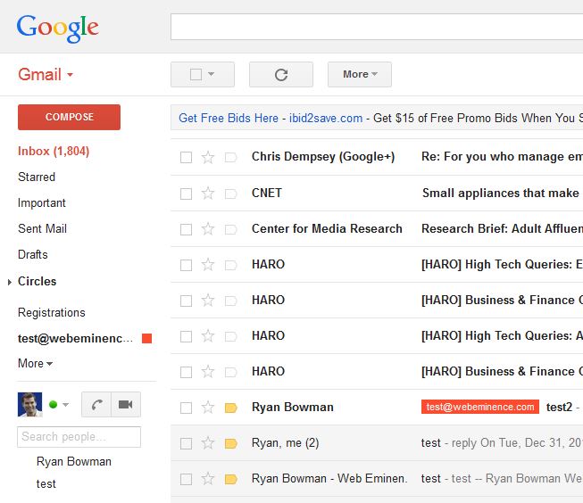Click the COMPOSE button
Viewport: 583px width, 503px height.
[x=69, y=117]
